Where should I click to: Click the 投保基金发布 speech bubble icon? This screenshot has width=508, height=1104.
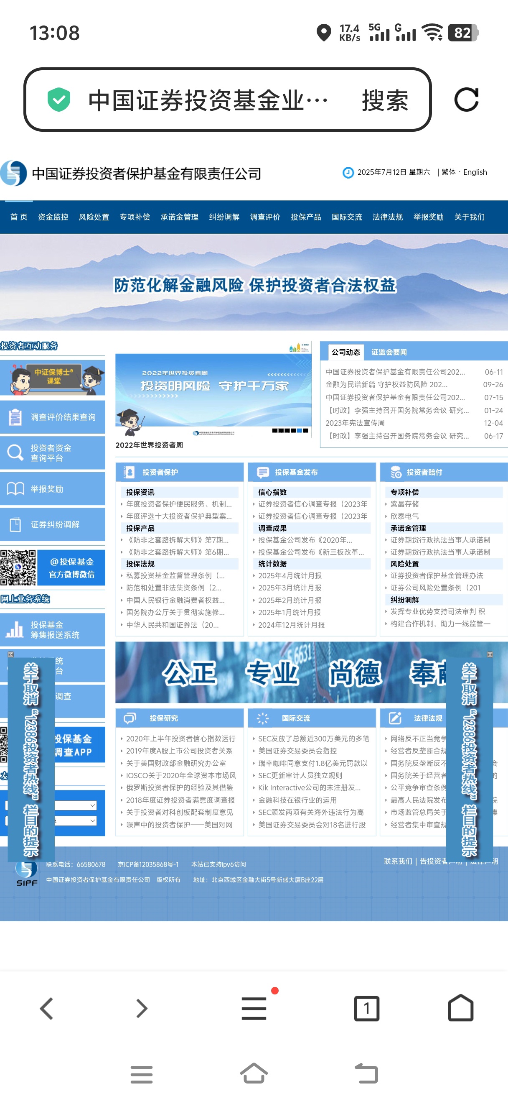[x=263, y=472]
